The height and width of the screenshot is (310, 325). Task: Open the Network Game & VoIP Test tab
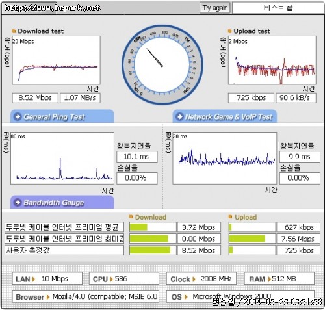(x=225, y=116)
